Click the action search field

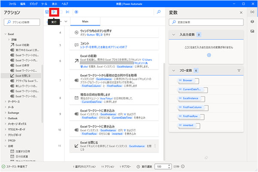pyautogui.click(x=22, y=22)
